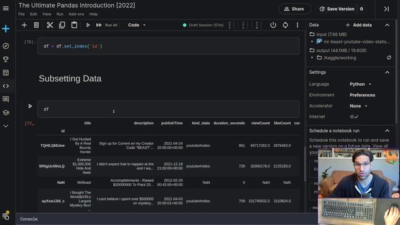
Task: Click Add data button
Action: [359, 25]
